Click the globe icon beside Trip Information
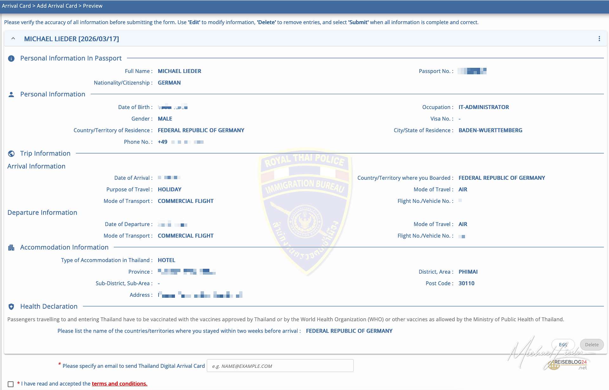Viewport: 609px width, 390px height. [11, 154]
